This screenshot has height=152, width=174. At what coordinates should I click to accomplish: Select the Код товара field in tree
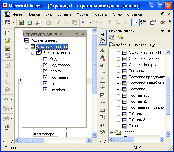[x=60, y=65]
